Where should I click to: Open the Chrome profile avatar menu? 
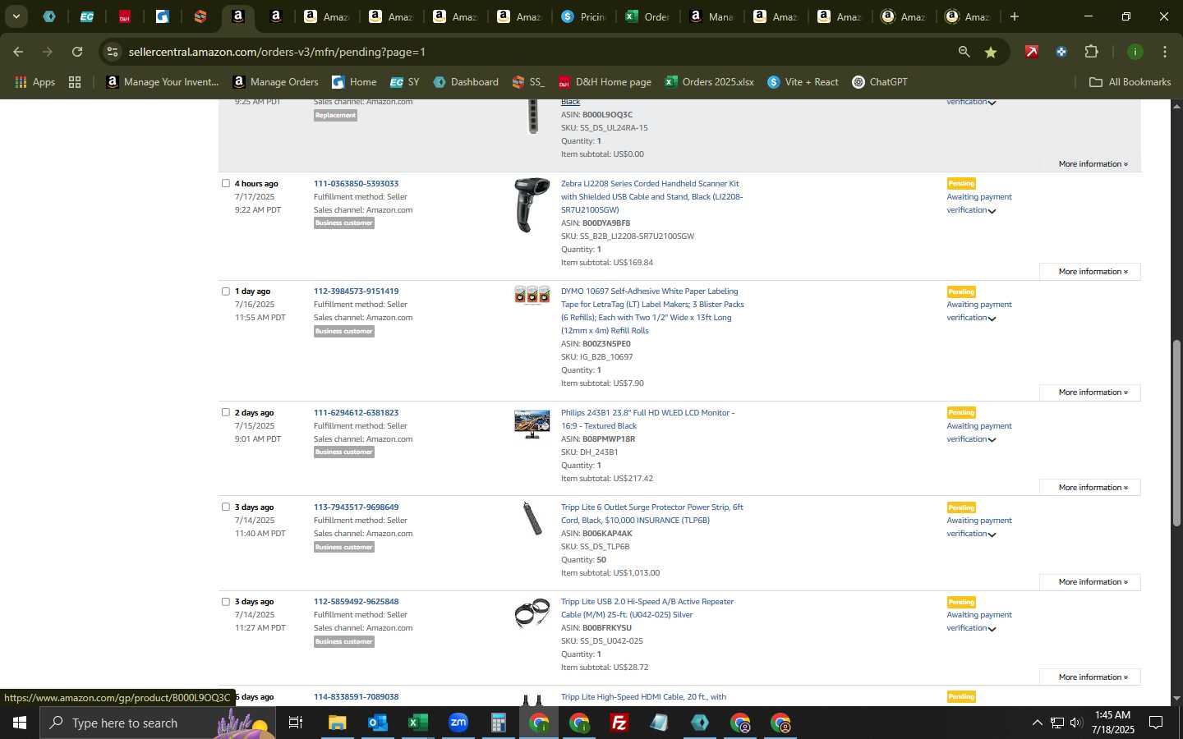[x=1135, y=52]
